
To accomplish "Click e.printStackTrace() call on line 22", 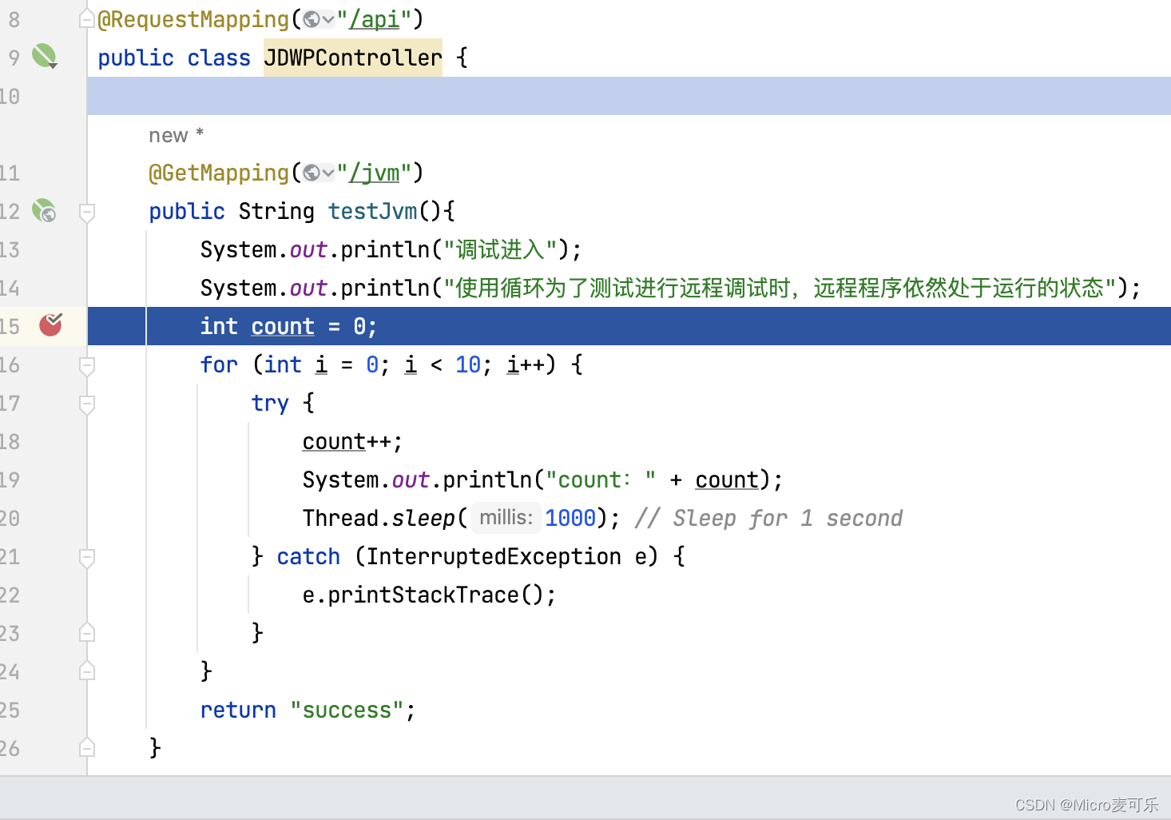I will [x=430, y=595].
